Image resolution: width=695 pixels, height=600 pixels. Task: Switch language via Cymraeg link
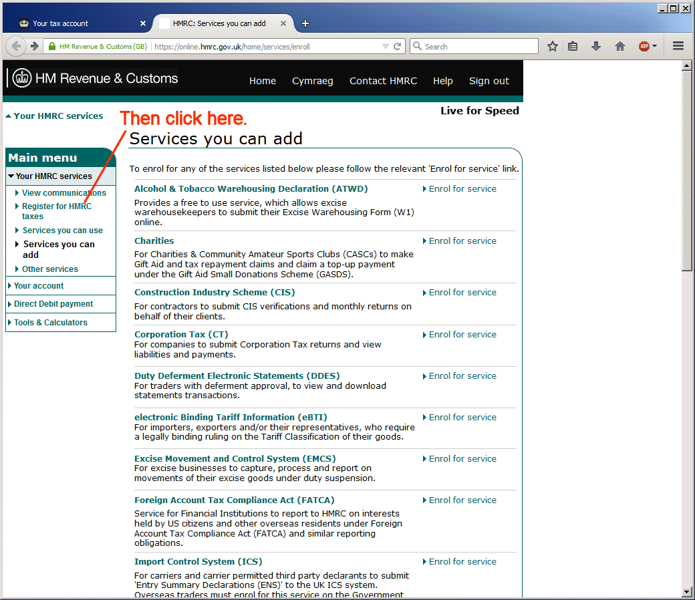click(x=313, y=81)
